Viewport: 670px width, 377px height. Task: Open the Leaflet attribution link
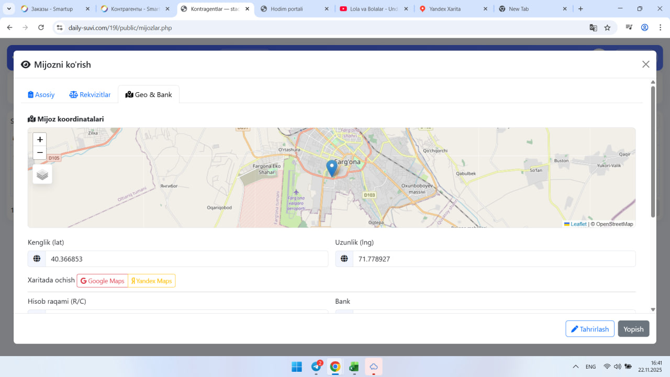tap(578, 224)
